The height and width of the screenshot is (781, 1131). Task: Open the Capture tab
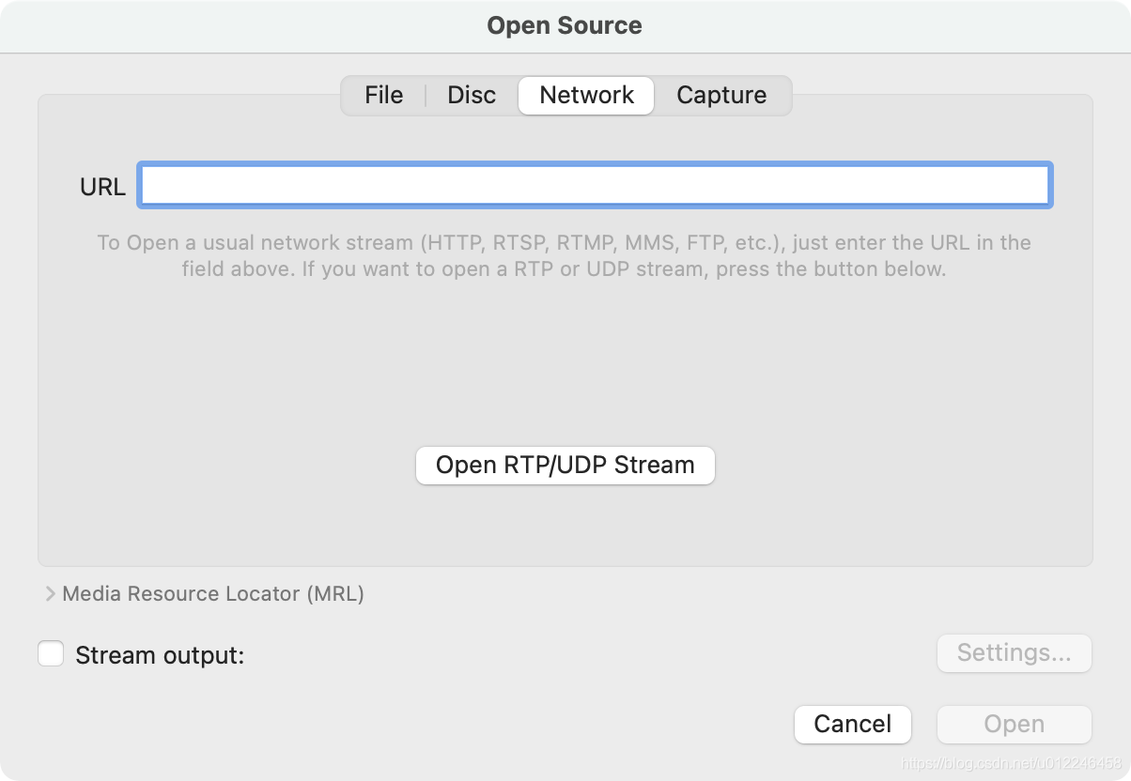pyautogui.click(x=721, y=96)
